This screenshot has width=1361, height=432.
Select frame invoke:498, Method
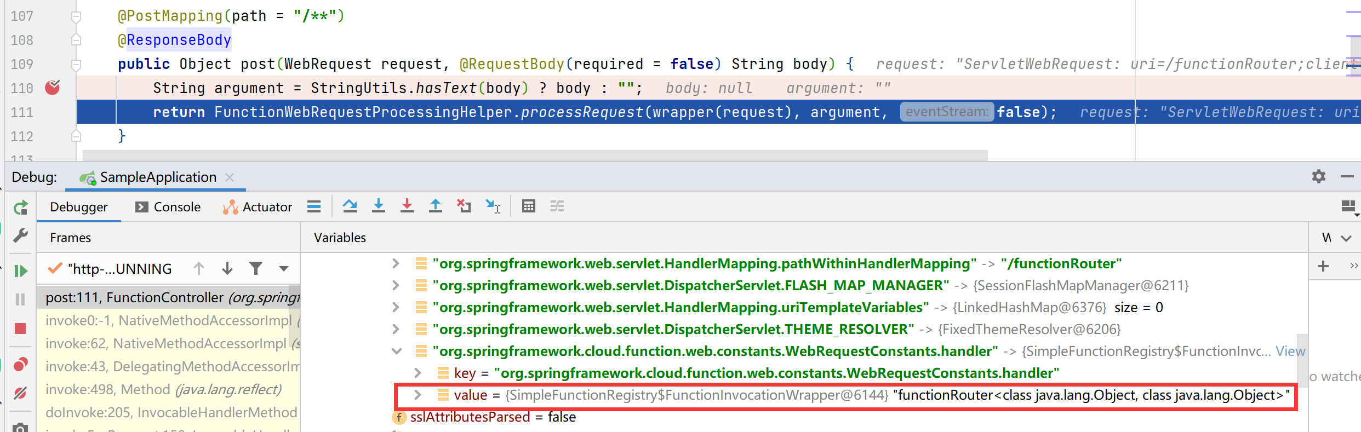click(168, 389)
